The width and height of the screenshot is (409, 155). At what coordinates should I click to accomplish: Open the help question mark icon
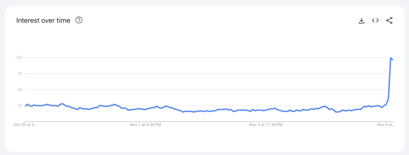click(79, 20)
